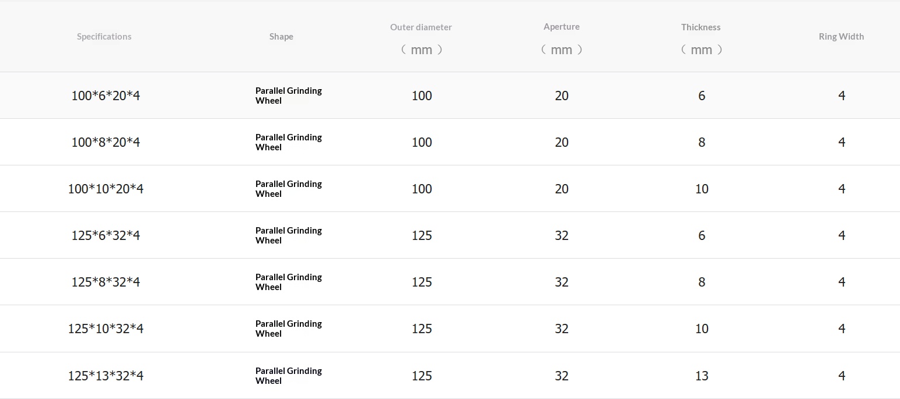Select the 125*13*32*4 specification cell
The width and height of the screenshot is (900, 399).
tap(106, 376)
